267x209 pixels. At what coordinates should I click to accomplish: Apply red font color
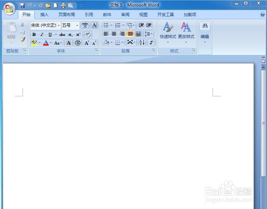pos(46,43)
